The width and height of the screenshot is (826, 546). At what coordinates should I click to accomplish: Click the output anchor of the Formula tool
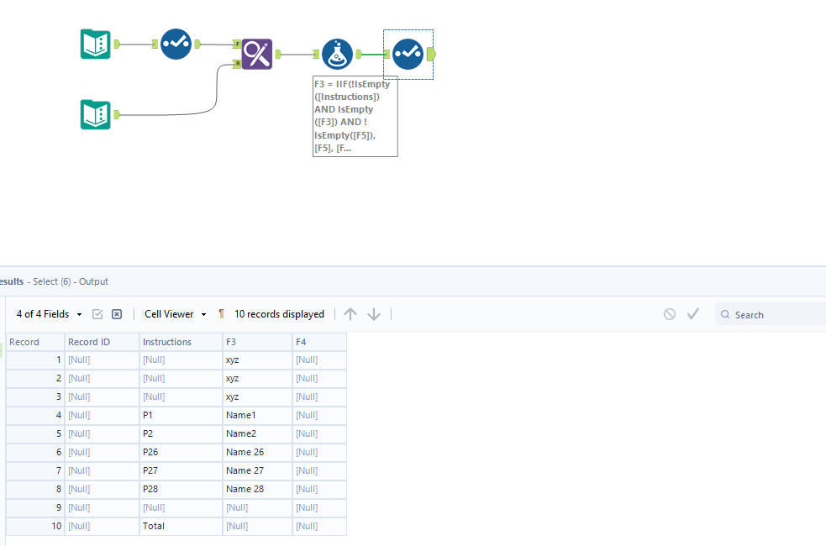[x=360, y=54]
